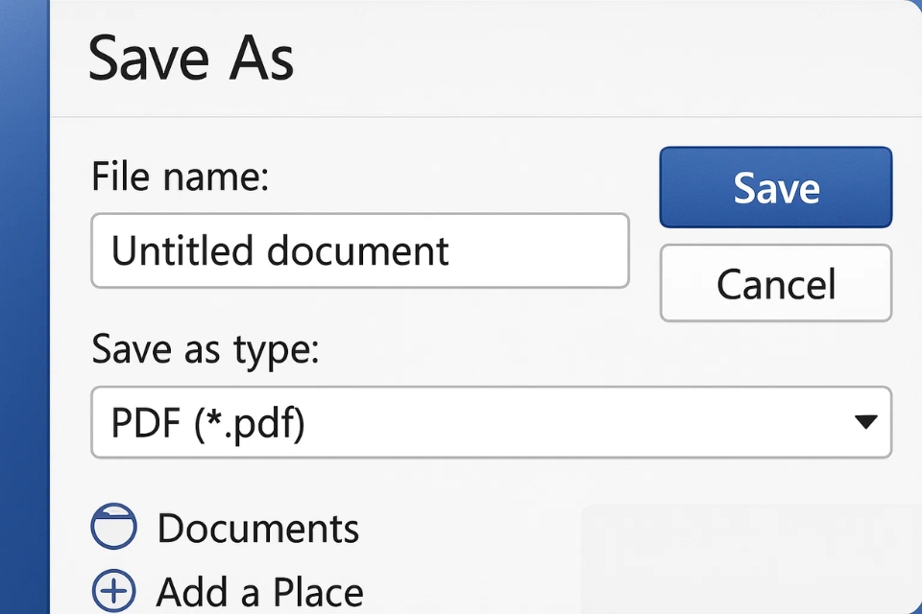Click the faded panel beside Documents
The image size is (922, 614).
(749, 556)
